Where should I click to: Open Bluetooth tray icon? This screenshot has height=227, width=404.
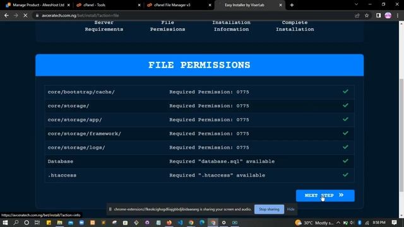[x=359, y=223]
